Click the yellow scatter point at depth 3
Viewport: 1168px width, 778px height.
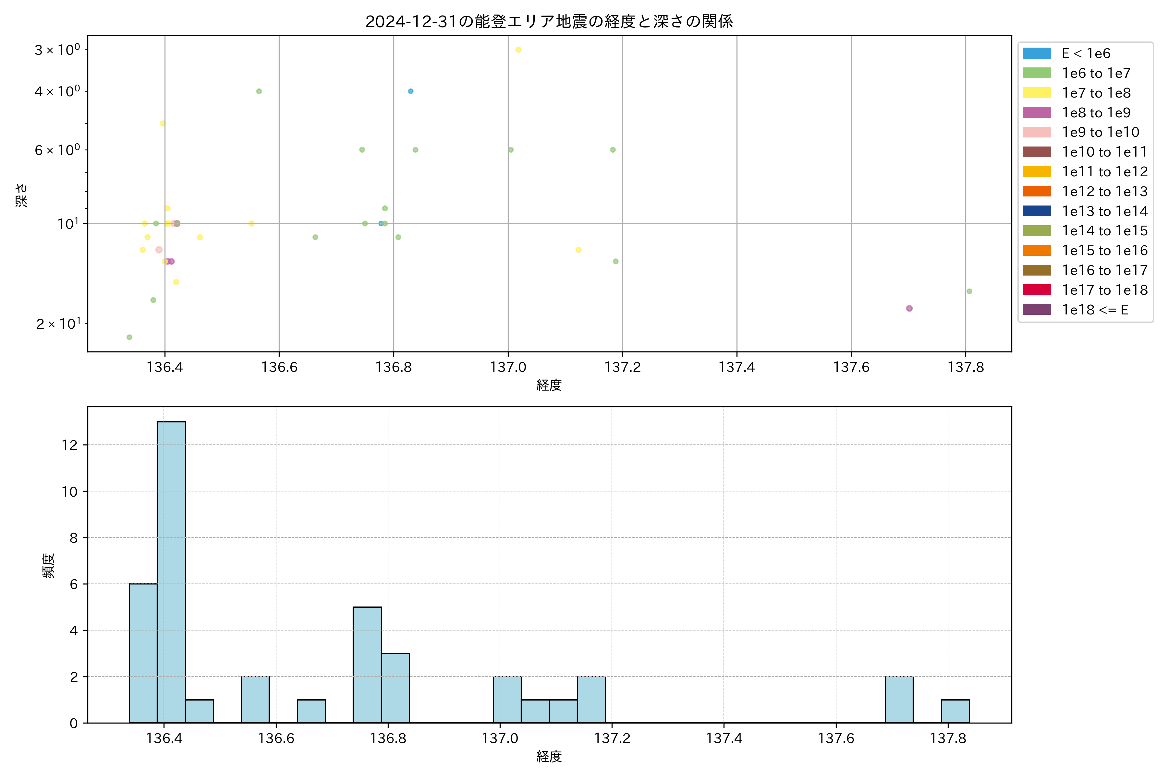(518, 50)
